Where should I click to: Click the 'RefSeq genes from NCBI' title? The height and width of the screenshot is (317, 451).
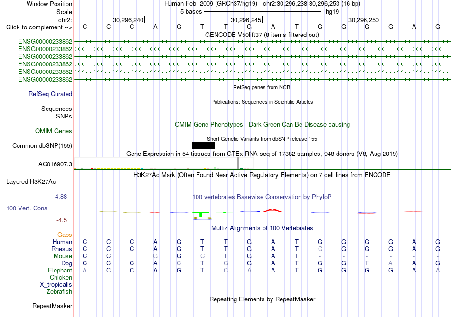[263, 87]
